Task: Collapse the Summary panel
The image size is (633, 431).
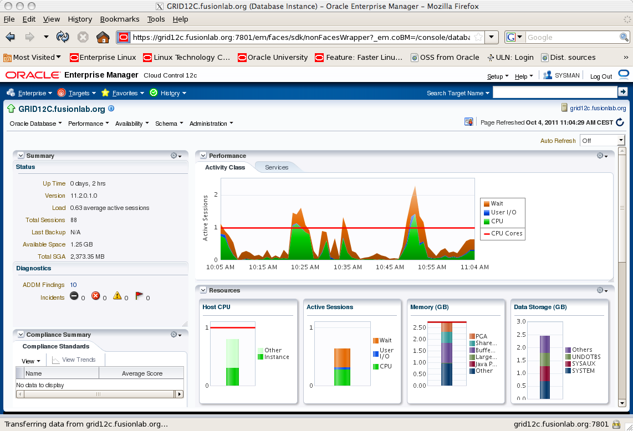Action: (21, 156)
